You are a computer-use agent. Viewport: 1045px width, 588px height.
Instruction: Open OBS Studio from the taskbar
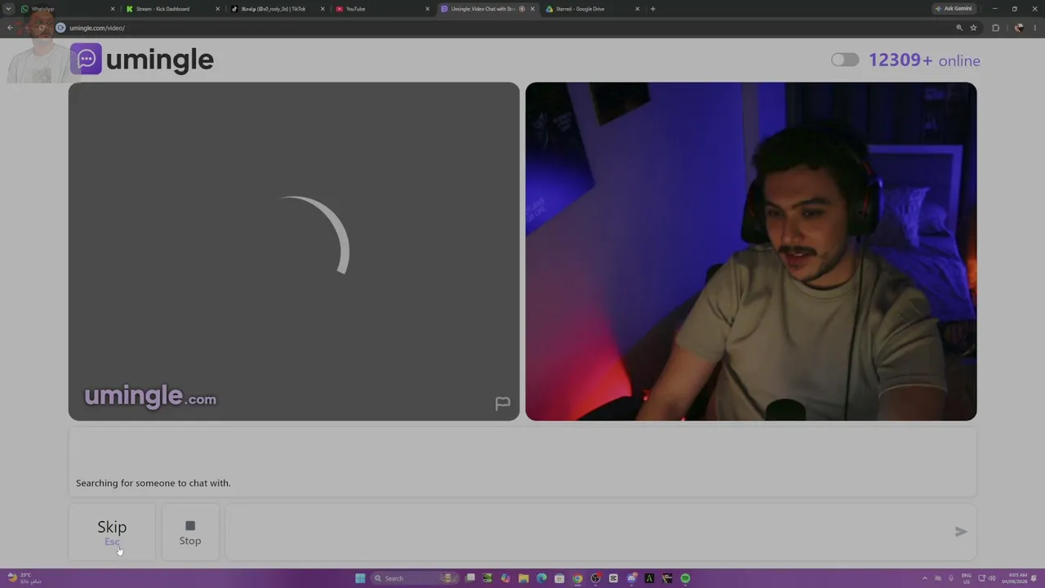[x=595, y=578]
